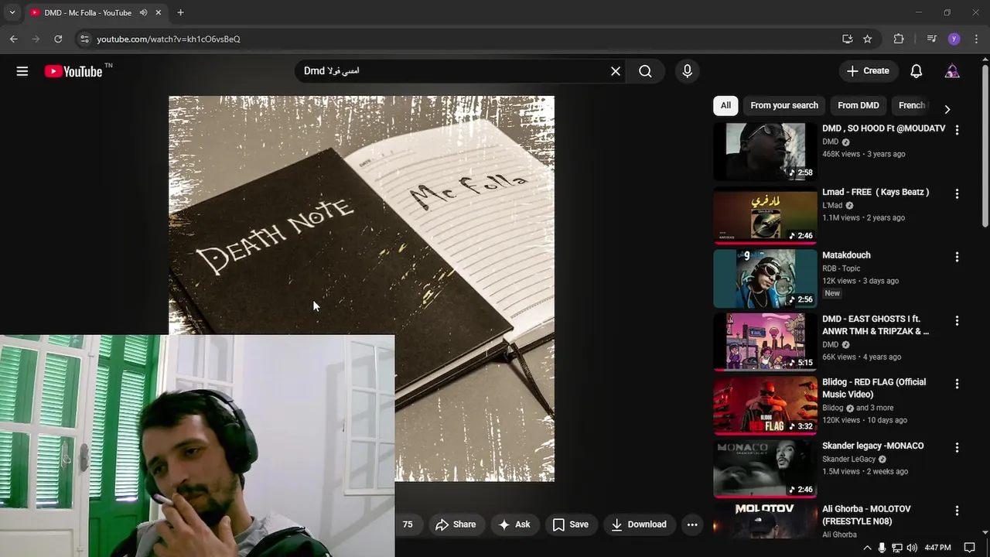
Task: Open options for DMD - EAST GHOSTS video
Action: (x=957, y=320)
